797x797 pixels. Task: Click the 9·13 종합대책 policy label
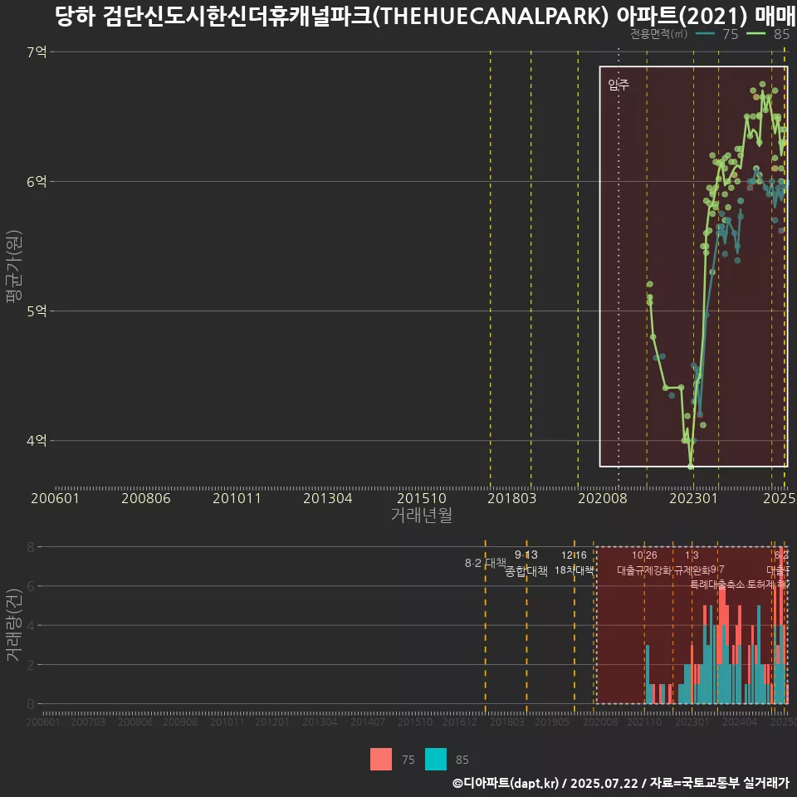(x=526, y=563)
